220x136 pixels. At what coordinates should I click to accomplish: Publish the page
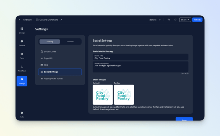[x=197, y=20]
